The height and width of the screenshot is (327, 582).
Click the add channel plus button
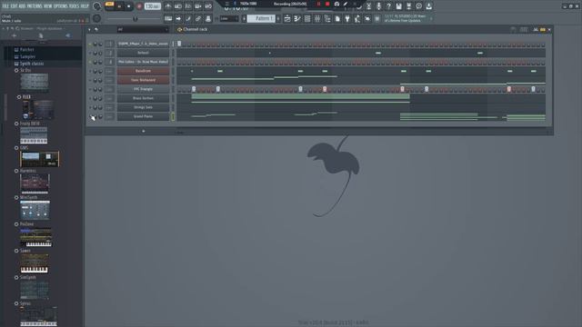click(x=144, y=131)
